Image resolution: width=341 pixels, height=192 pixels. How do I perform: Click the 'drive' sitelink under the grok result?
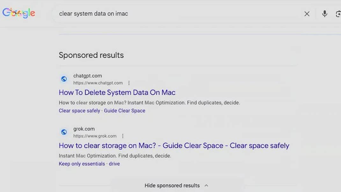click(114, 164)
